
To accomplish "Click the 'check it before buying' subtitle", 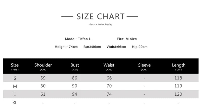I will 100,25.
